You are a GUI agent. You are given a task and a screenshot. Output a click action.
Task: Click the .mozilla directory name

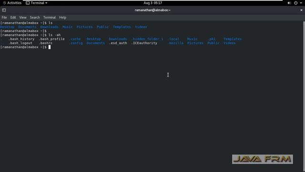(175, 43)
